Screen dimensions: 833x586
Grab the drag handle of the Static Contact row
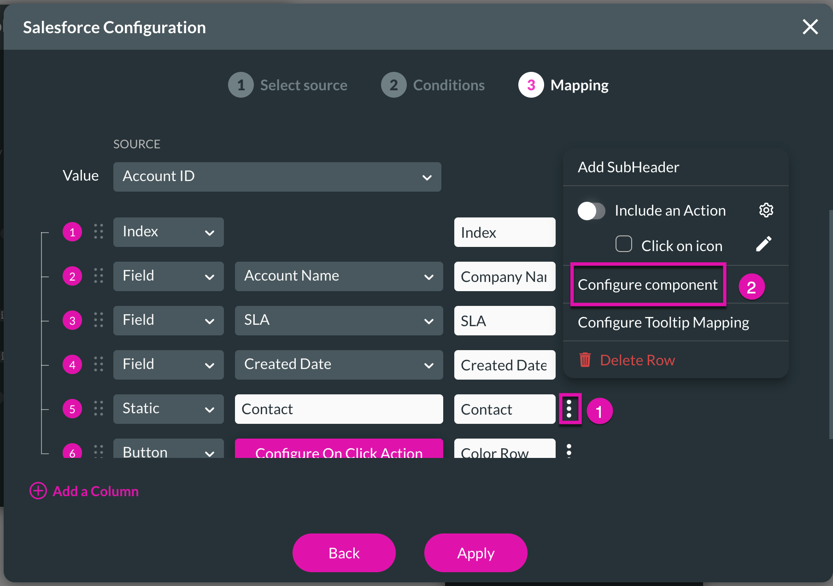click(x=99, y=408)
